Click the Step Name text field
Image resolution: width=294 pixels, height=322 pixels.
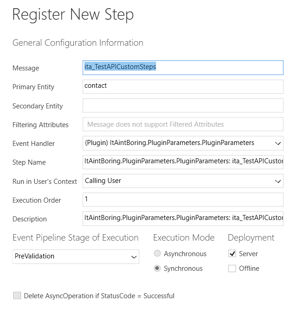183,162
